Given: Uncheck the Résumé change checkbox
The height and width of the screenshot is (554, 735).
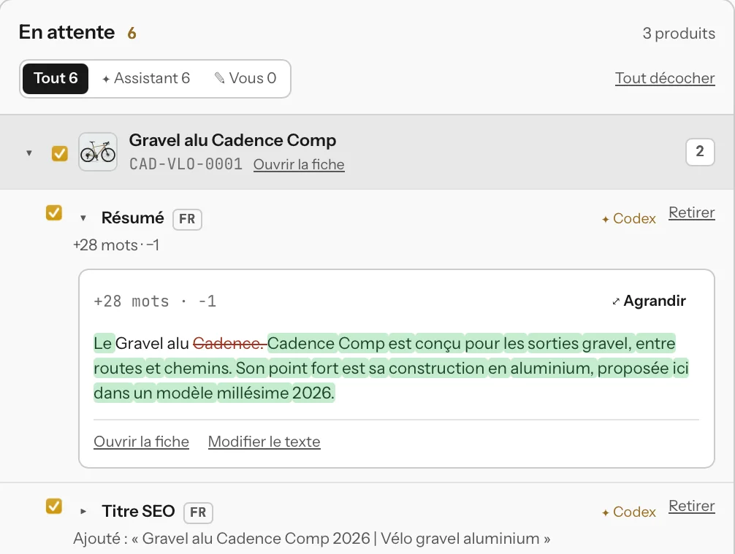Looking at the screenshot, I should [54, 212].
